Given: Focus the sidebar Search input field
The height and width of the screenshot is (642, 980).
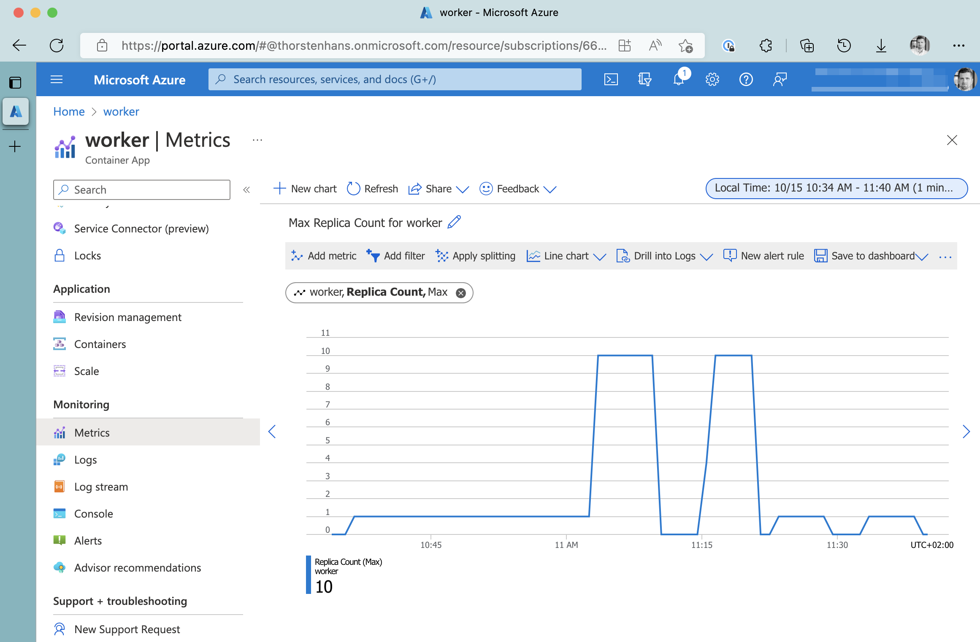Looking at the screenshot, I should coord(142,190).
